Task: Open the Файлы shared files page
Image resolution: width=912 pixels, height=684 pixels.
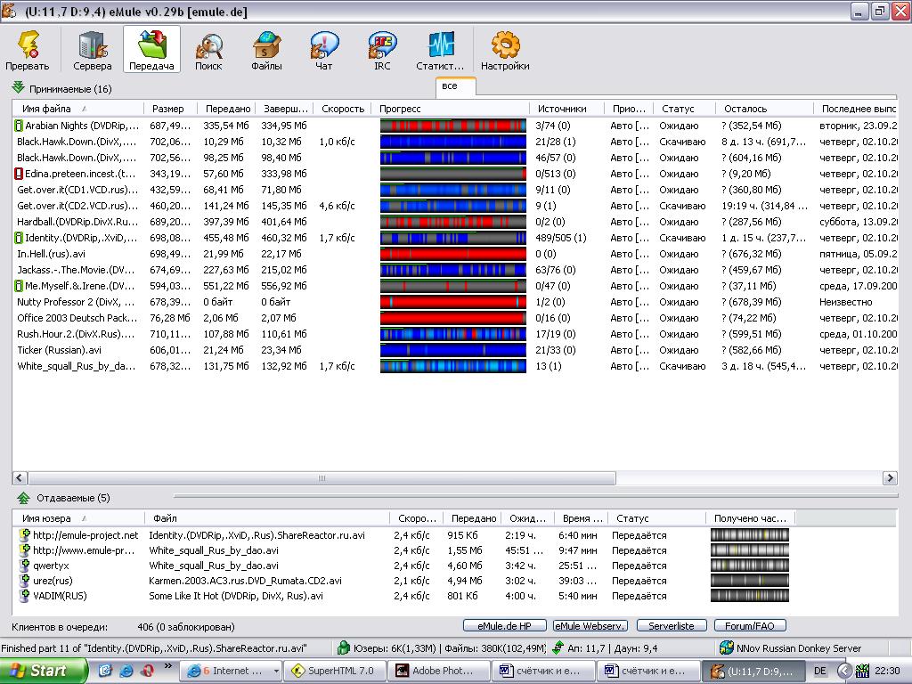Action: tap(266, 49)
